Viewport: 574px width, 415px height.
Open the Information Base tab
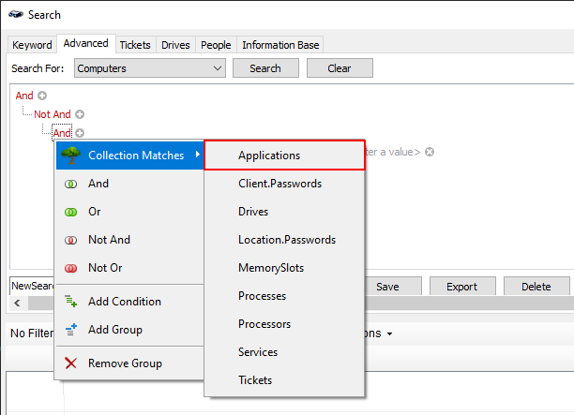tap(280, 45)
